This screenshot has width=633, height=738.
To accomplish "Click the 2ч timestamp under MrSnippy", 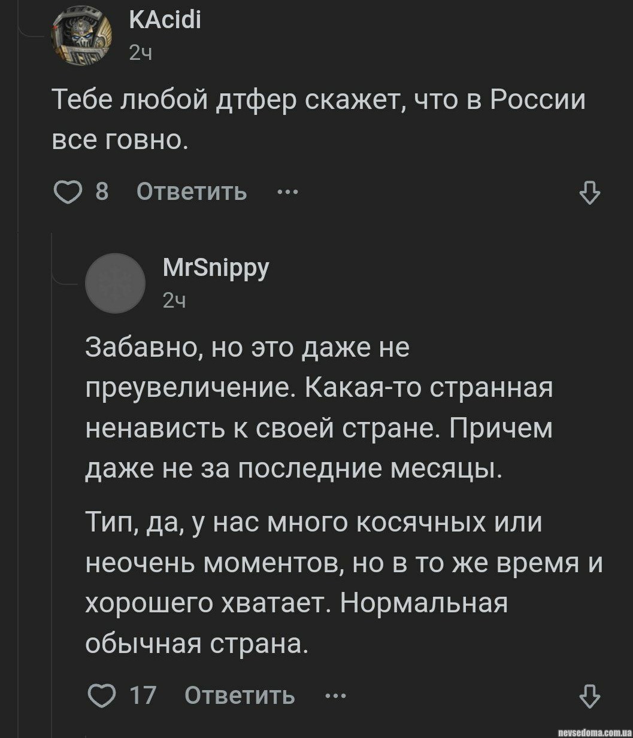I will tap(174, 300).
